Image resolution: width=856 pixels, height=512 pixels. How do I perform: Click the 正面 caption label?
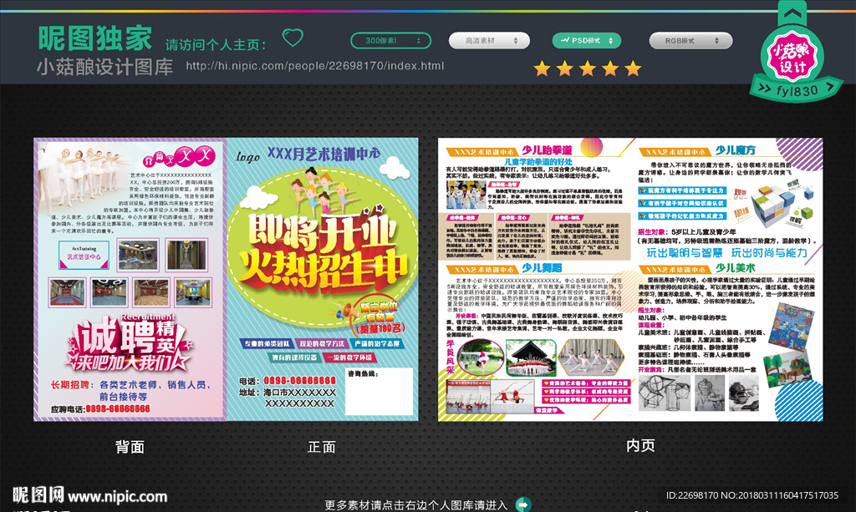point(322,447)
